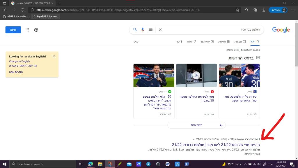298x168 pixels.
Task: Dismiss the language suggestion box
Action: [54, 56]
